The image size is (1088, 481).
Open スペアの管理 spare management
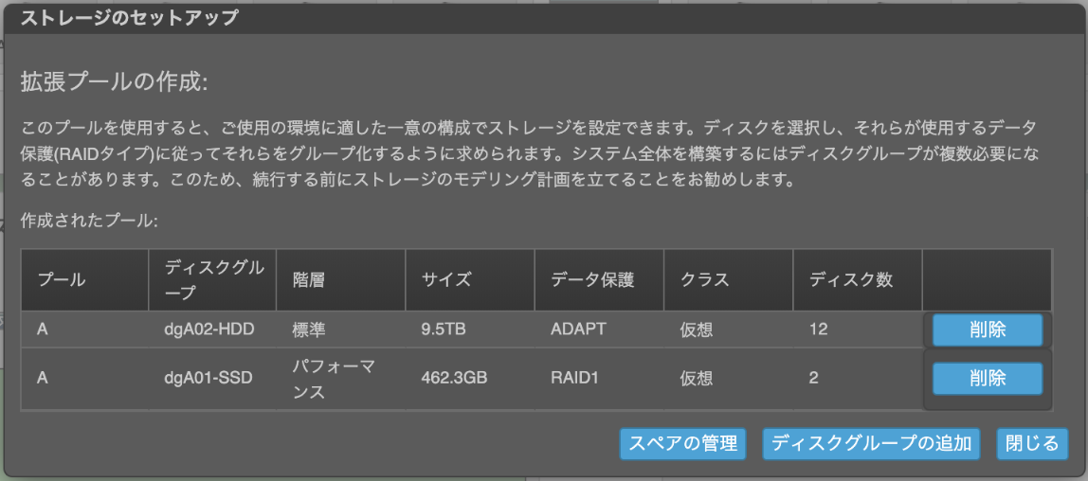[x=682, y=443]
